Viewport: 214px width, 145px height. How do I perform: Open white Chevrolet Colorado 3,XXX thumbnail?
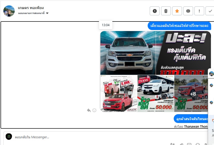point(156,93)
